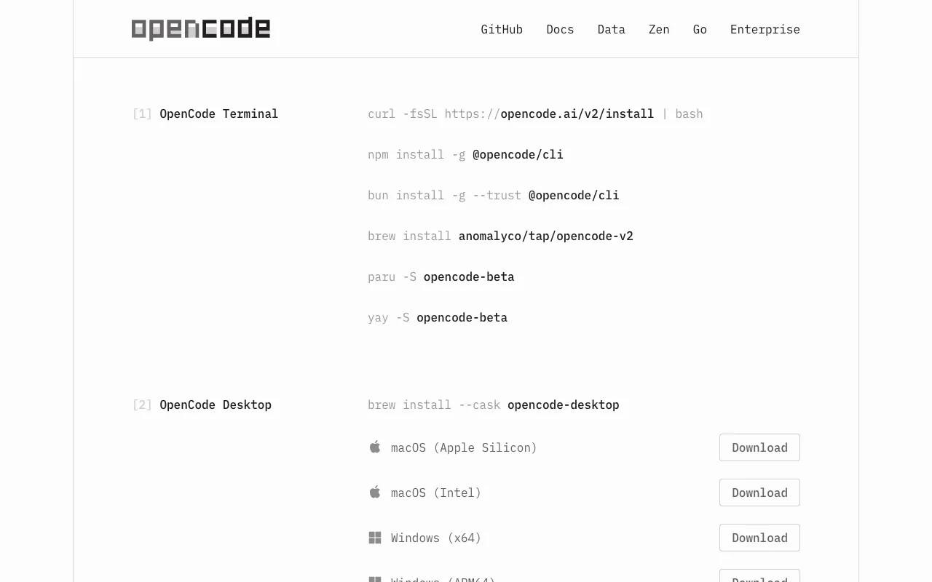The width and height of the screenshot is (932, 582).
Task: Visit the Enterprise page
Action: [x=765, y=29]
